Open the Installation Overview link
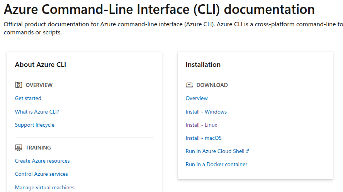 [197, 99]
